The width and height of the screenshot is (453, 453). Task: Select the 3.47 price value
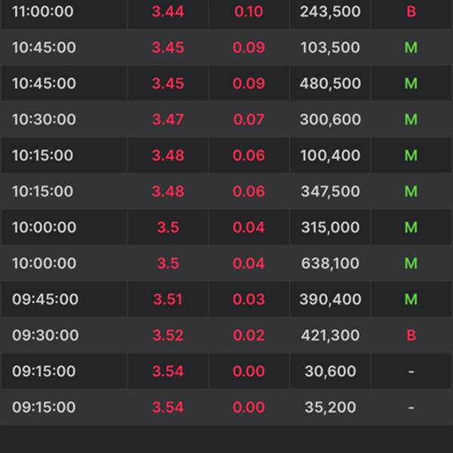168,119
